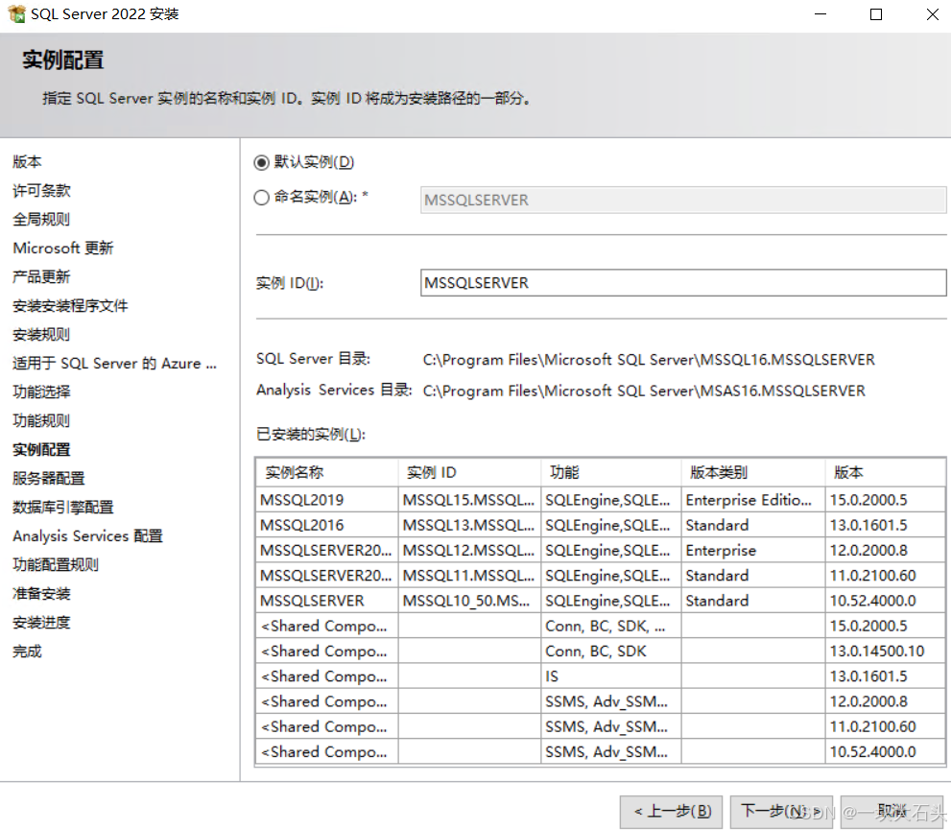The width and height of the screenshot is (951, 830).
Task: Click the SQL Server 目录 path text
Action: click(649, 360)
